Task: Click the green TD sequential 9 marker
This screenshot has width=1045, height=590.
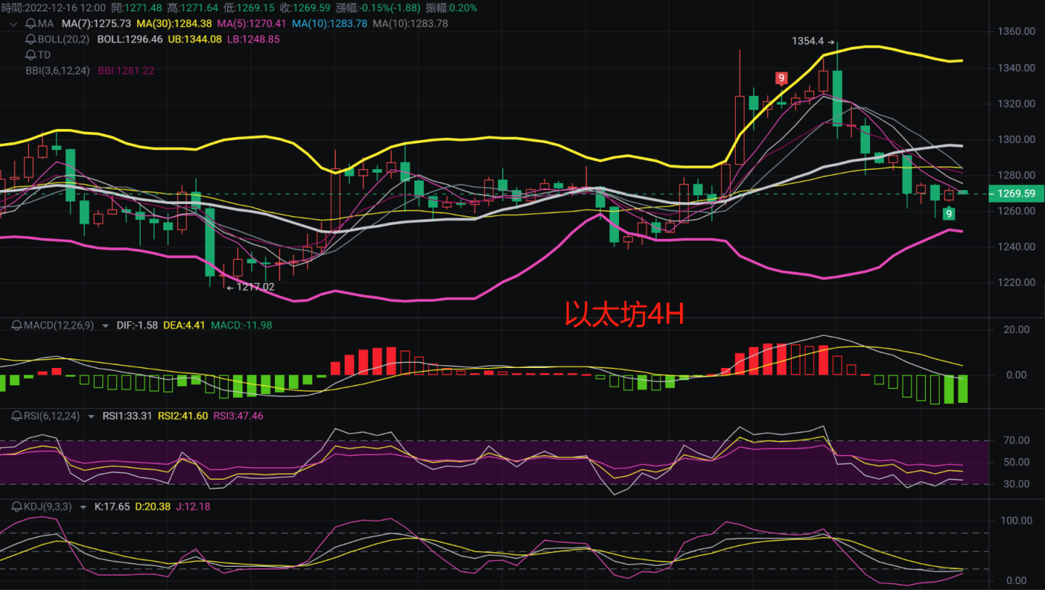Action: point(948,213)
